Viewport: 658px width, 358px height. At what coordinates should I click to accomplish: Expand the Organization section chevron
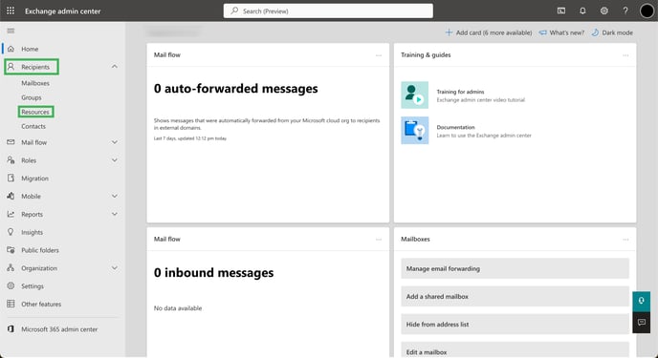(114, 268)
